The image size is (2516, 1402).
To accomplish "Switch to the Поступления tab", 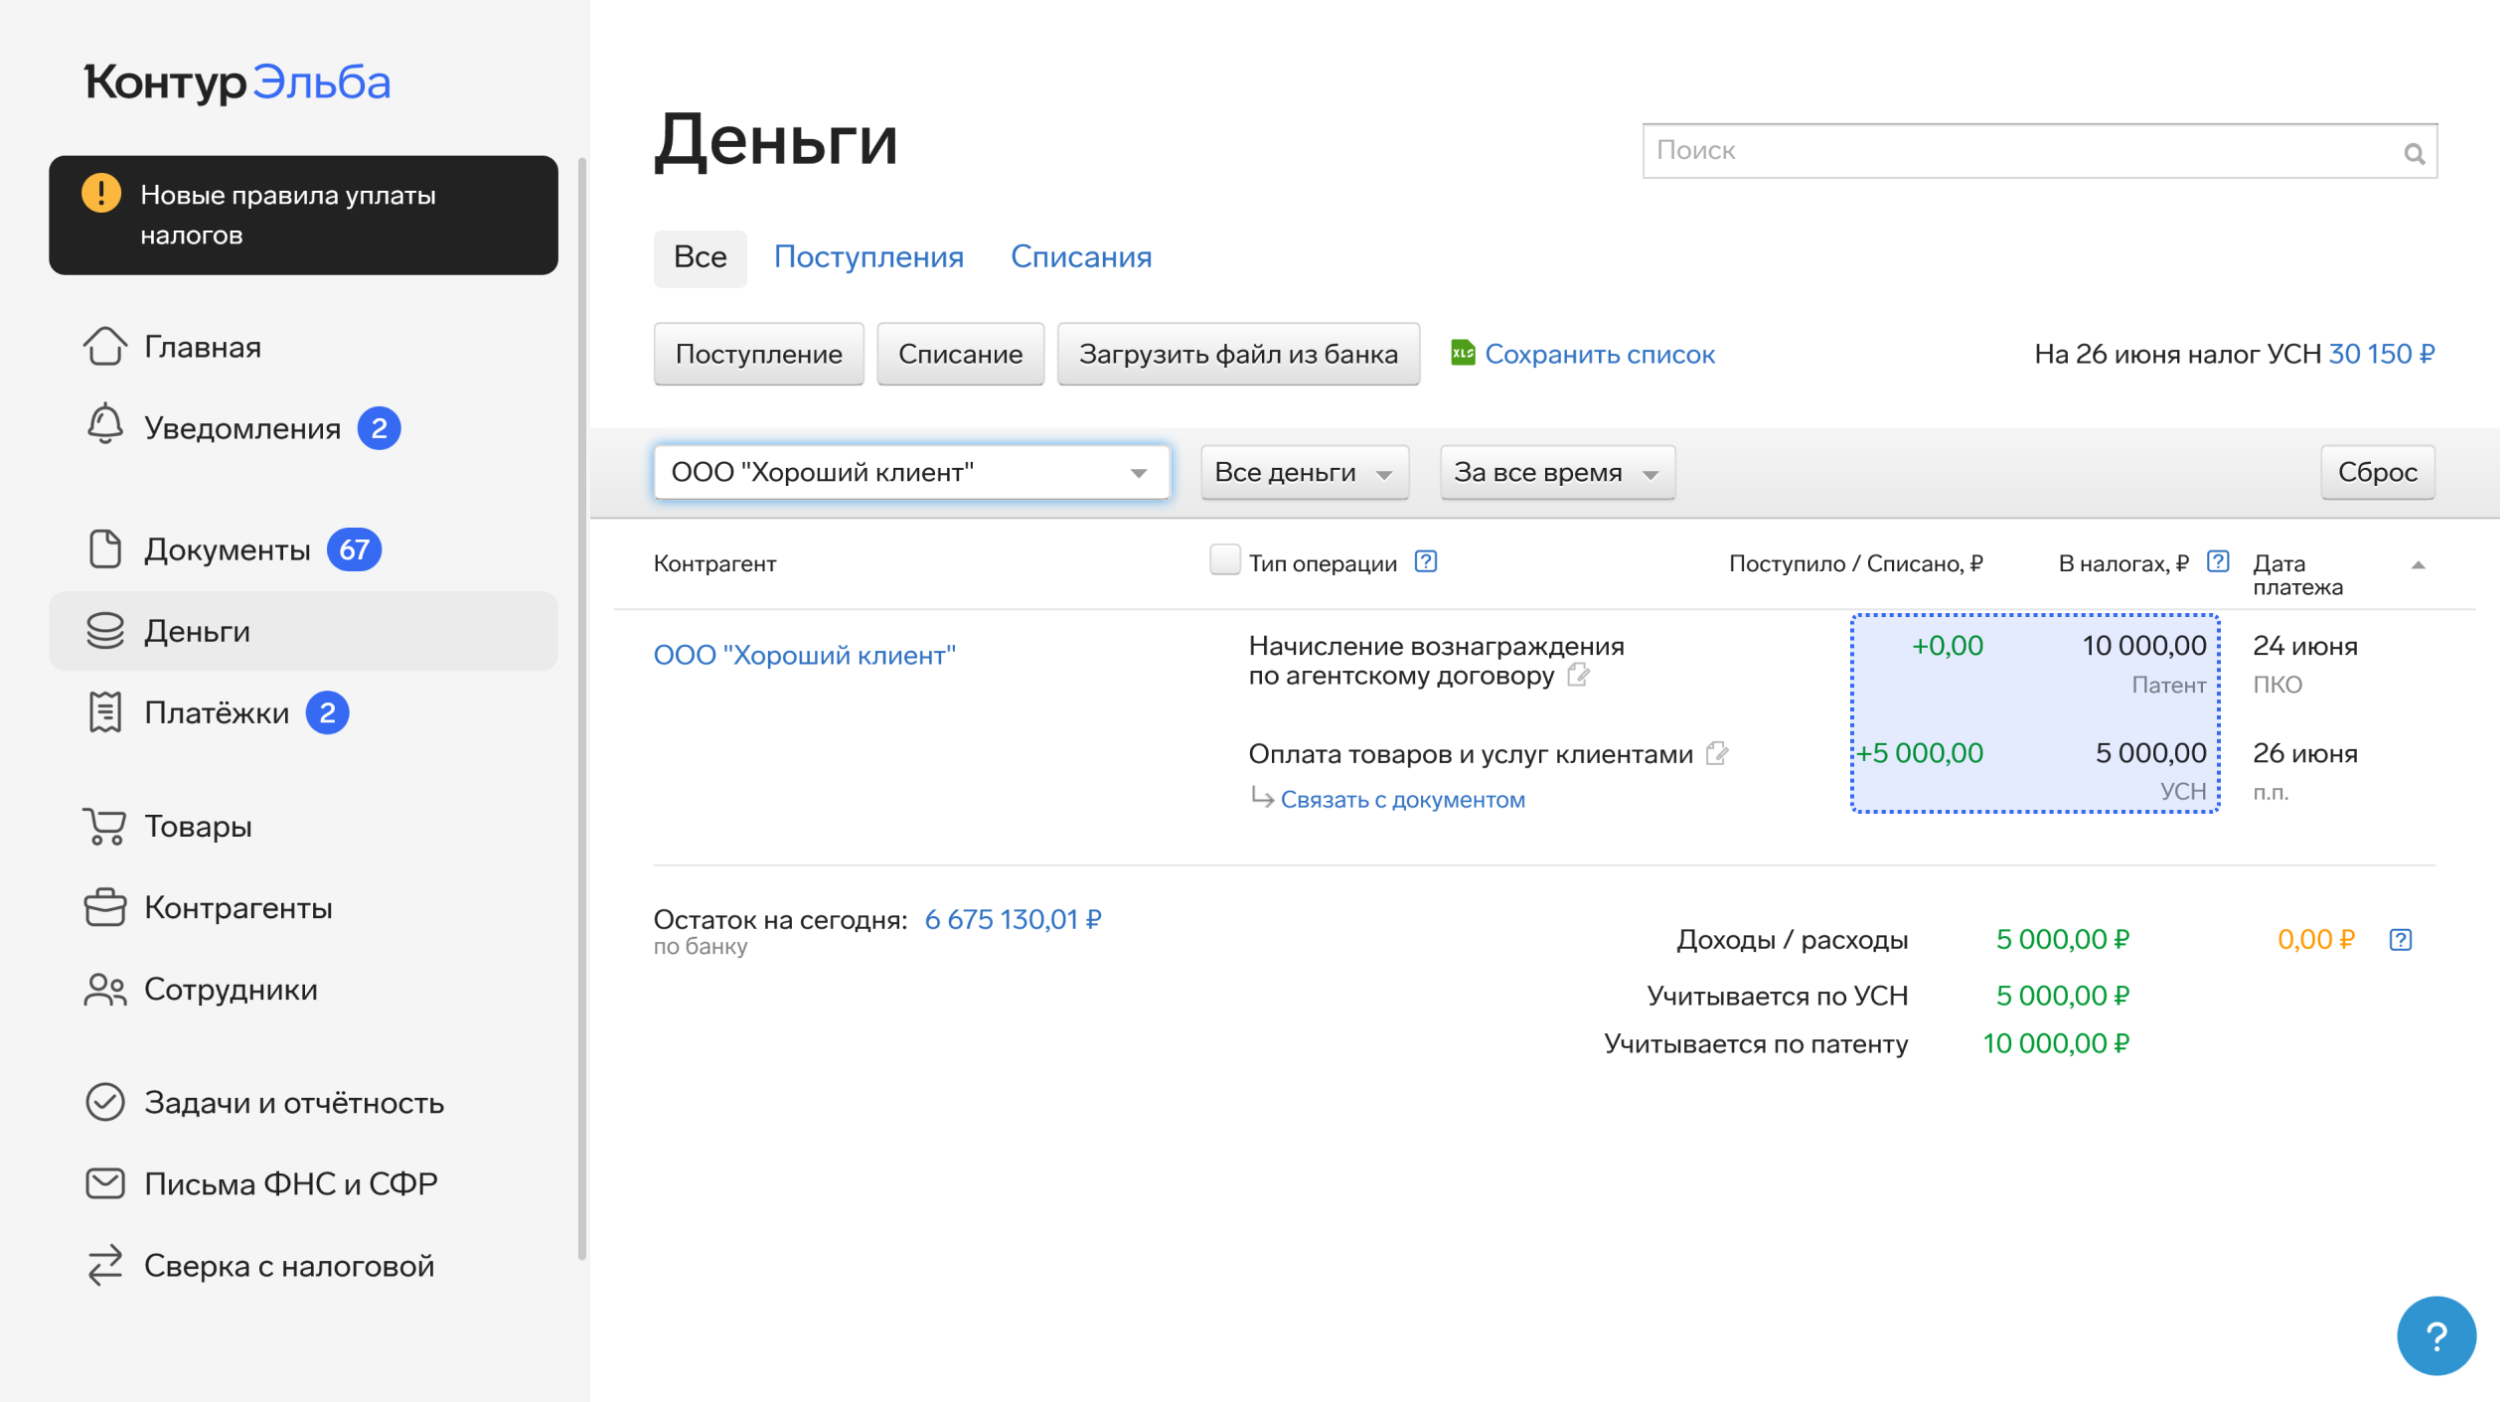I will [868, 257].
